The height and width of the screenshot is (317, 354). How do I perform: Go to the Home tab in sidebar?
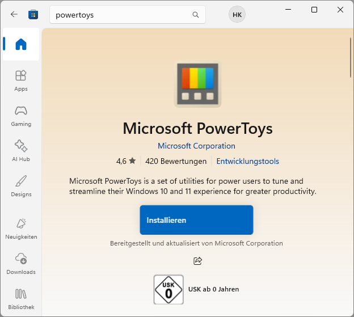[x=21, y=44]
